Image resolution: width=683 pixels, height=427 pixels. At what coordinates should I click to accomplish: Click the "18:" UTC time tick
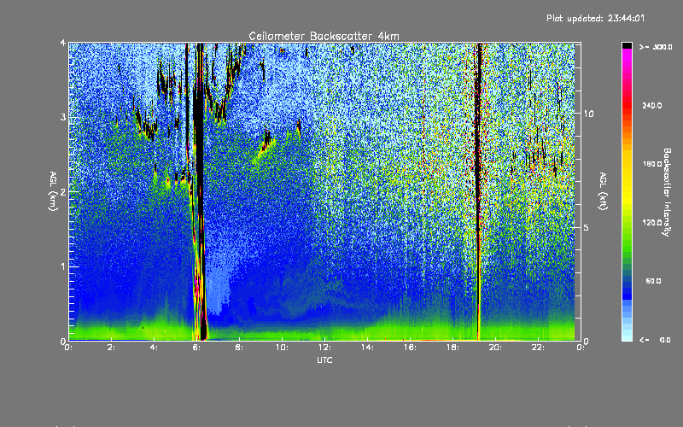coord(452,348)
